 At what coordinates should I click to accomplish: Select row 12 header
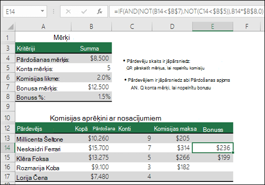coord(8,128)
